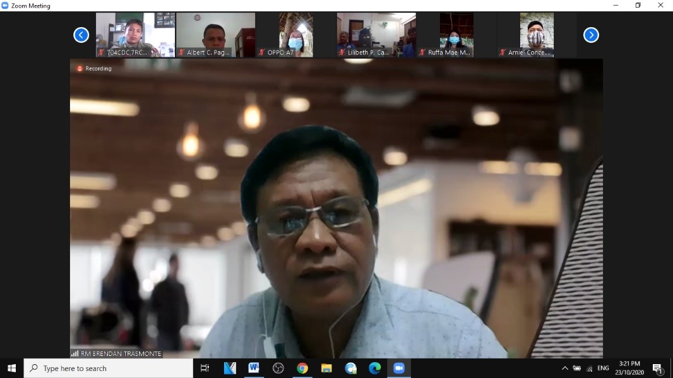The height and width of the screenshot is (378, 673).
Task: Select the OPPO A7 participant thumbnail
Action: tap(295, 35)
